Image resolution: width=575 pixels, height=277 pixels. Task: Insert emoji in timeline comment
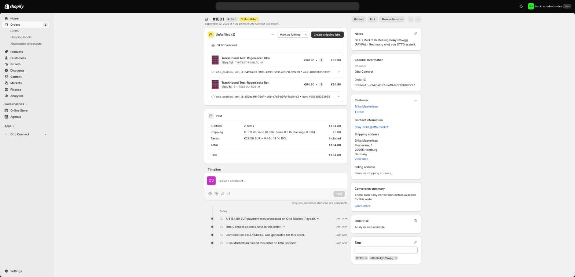click(210, 194)
